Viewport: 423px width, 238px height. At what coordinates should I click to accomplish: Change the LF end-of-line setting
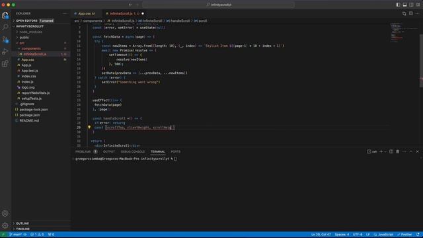[x=368, y=235]
